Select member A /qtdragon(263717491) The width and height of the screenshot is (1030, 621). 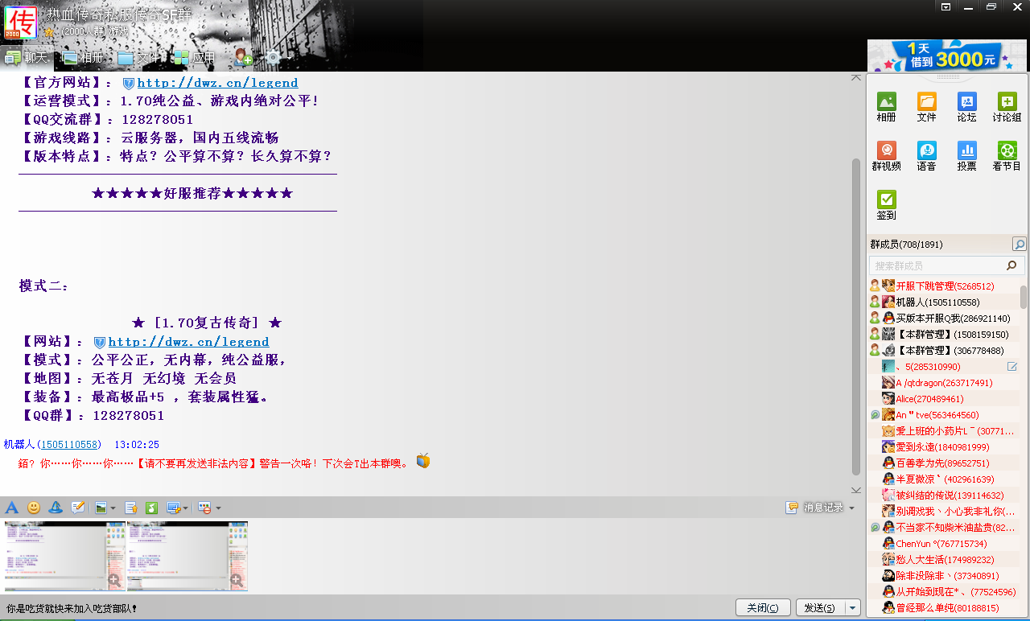click(x=943, y=383)
